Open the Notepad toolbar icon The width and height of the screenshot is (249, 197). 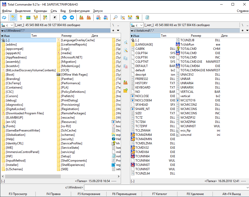pyautogui.click(x=147, y=17)
